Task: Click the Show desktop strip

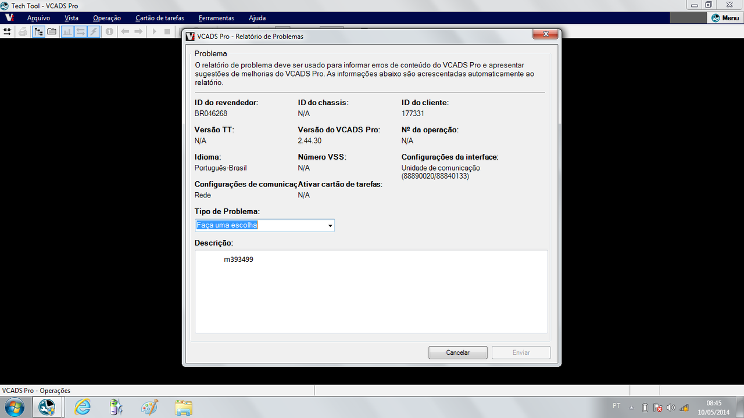Action: (739, 408)
